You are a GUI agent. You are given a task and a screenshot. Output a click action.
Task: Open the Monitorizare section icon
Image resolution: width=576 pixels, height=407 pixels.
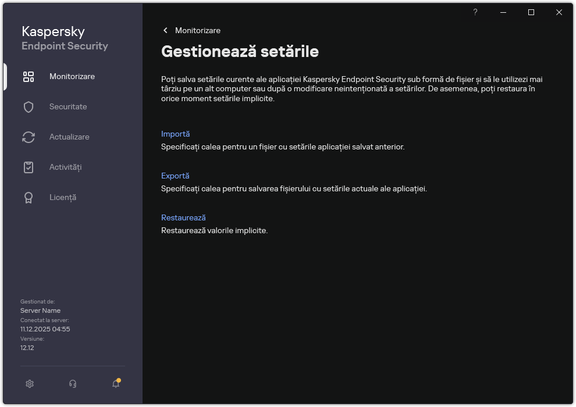(29, 76)
